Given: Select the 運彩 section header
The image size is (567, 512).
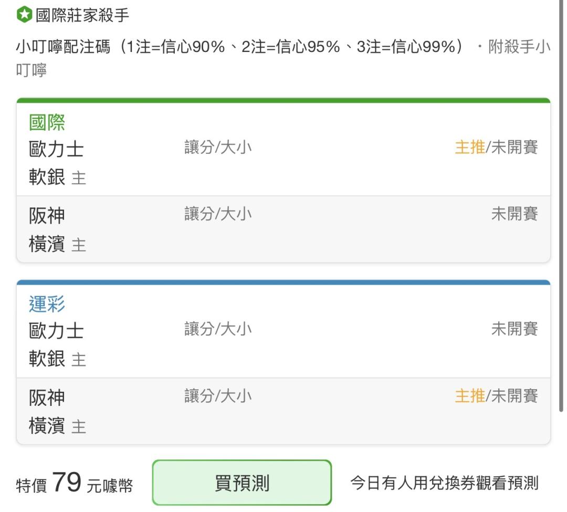Looking at the screenshot, I should click(x=47, y=304).
